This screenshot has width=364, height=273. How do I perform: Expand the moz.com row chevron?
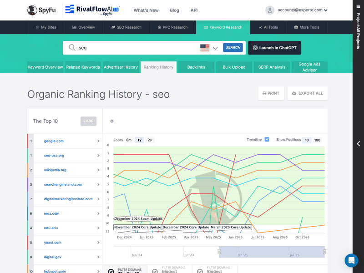click(98, 213)
